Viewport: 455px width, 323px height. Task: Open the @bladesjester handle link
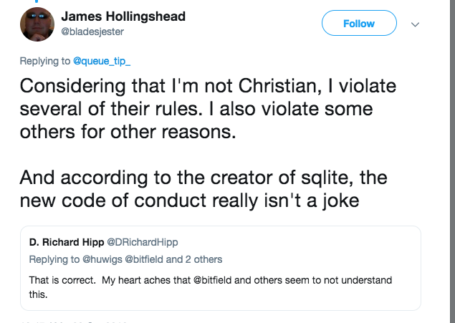coord(92,32)
